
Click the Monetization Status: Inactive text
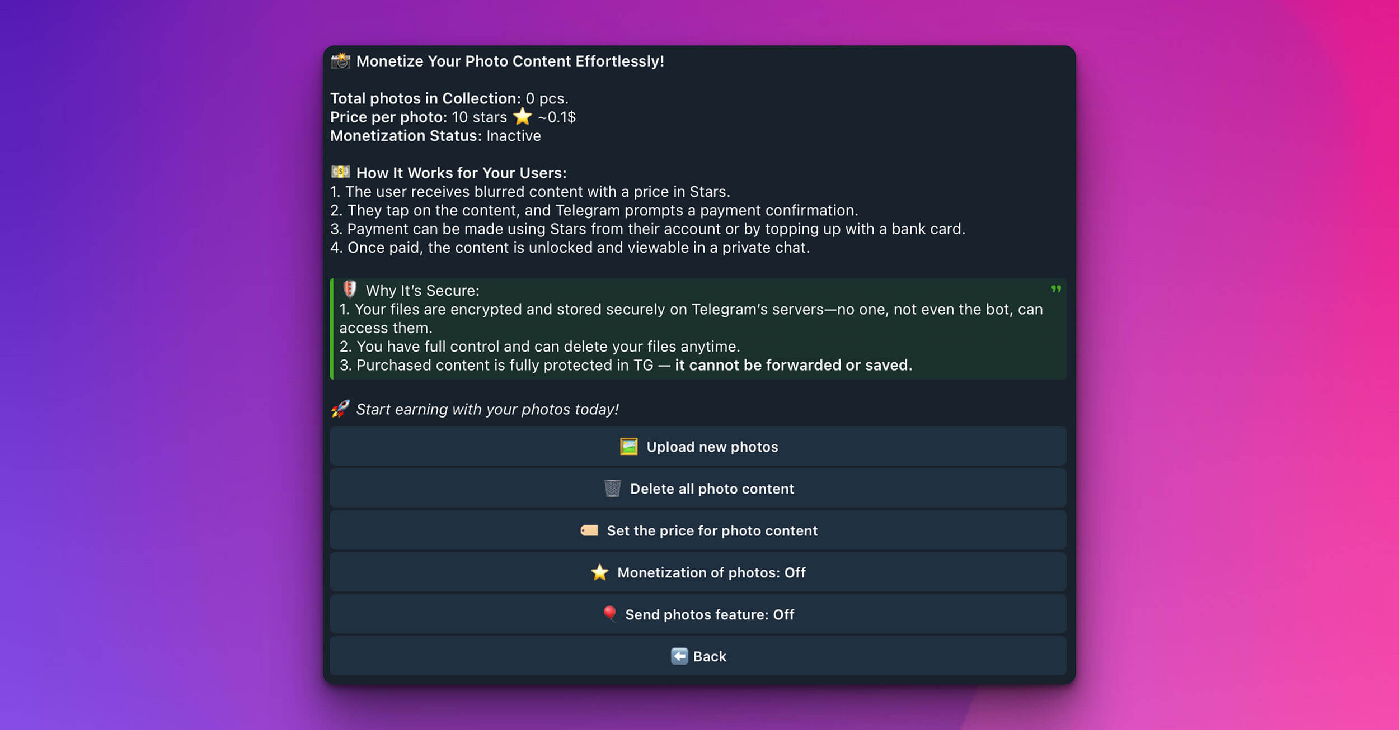[x=435, y=136]
